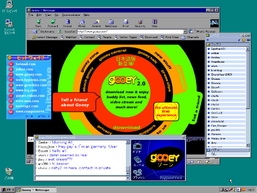
Task: Expand the Location URL dropdown arrow
Action: 185,31
